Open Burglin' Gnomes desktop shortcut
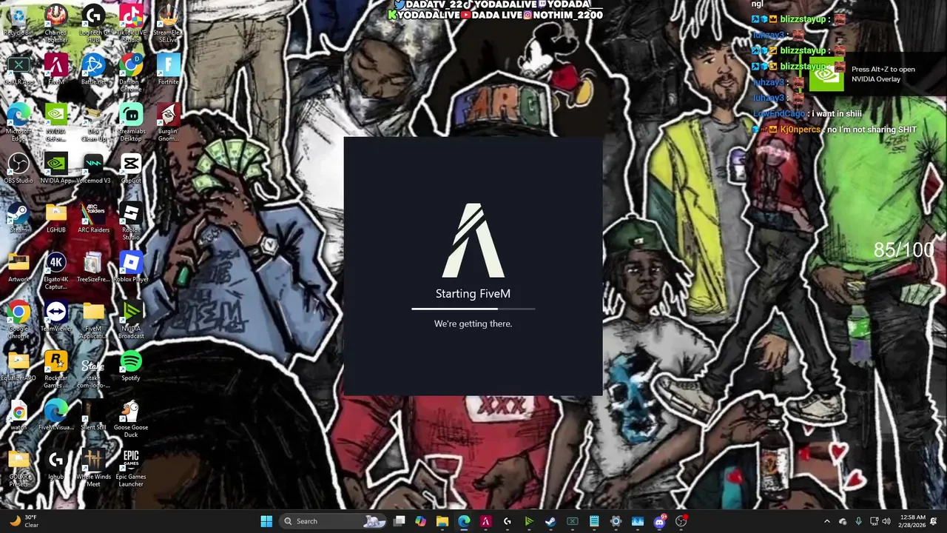The height and width of the screenshot is (533, 947). [169, 122]
